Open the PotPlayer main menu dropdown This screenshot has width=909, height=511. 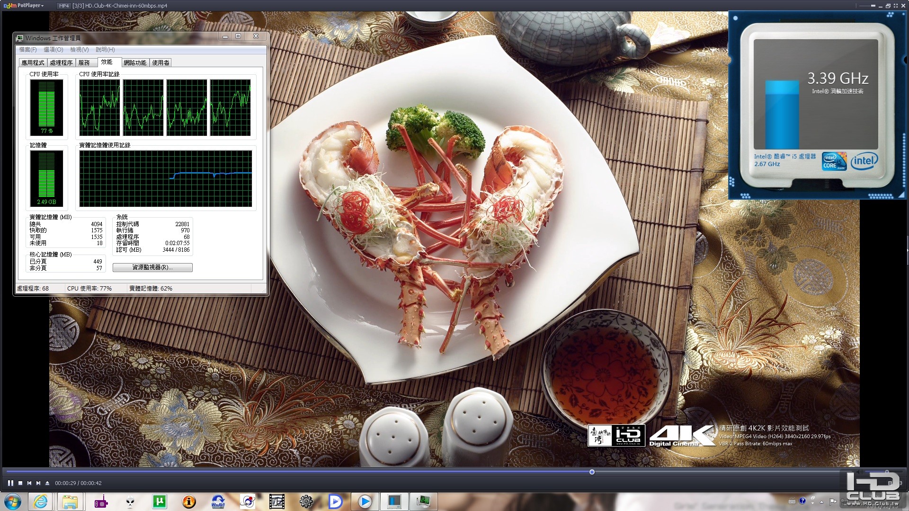pyautogui.click(x=30, y=6)
